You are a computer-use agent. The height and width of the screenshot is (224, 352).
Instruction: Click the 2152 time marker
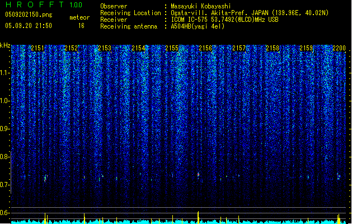[71, 48]
